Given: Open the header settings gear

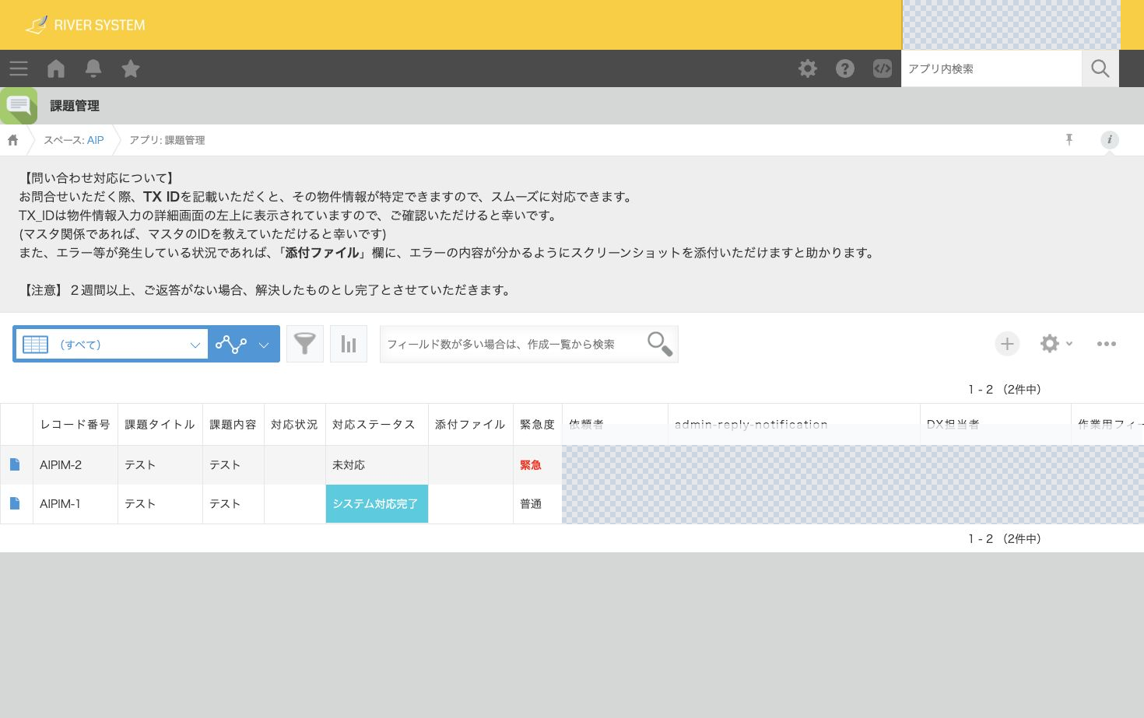Looking at the screenshot, I should click(x=808, y=68).
